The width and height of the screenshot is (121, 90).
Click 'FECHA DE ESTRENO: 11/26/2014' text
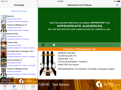coord(73,62)
